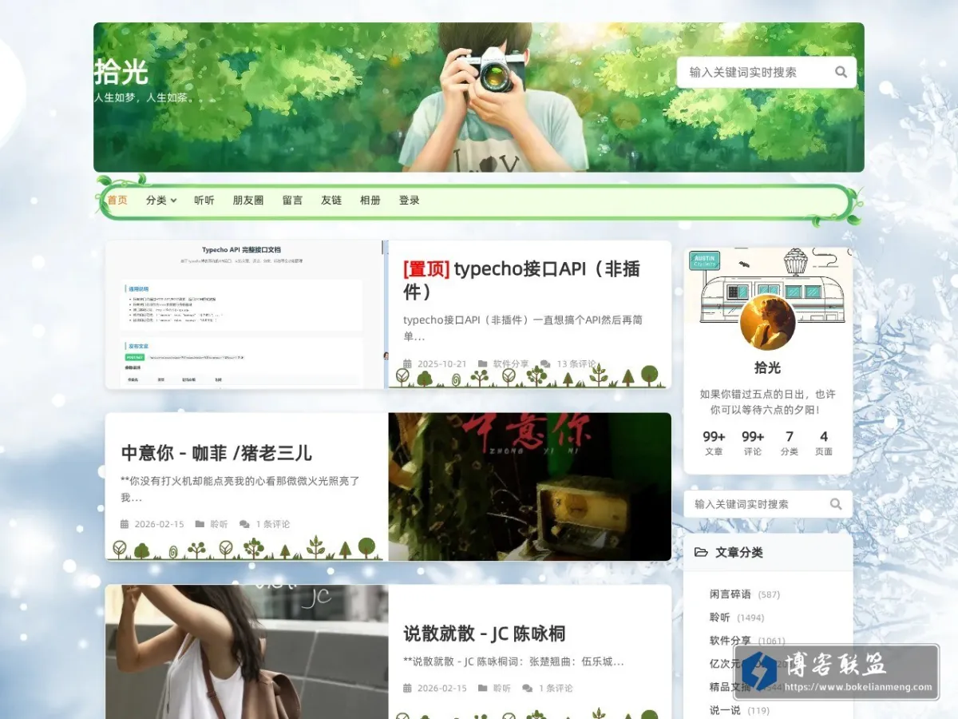Open the 相册 page

pos(370,201)
